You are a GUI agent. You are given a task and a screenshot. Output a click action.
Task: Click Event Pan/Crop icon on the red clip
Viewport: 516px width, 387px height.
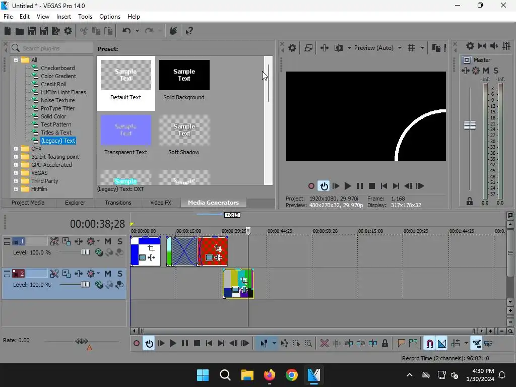click(x=218, y=248)
